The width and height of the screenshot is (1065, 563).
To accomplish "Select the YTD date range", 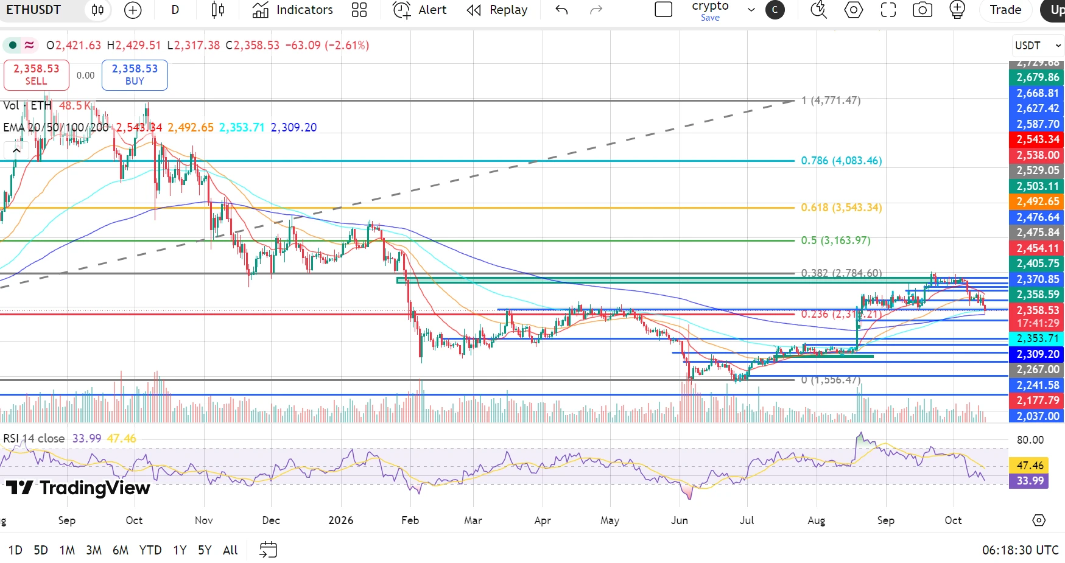I will point(150,550).
